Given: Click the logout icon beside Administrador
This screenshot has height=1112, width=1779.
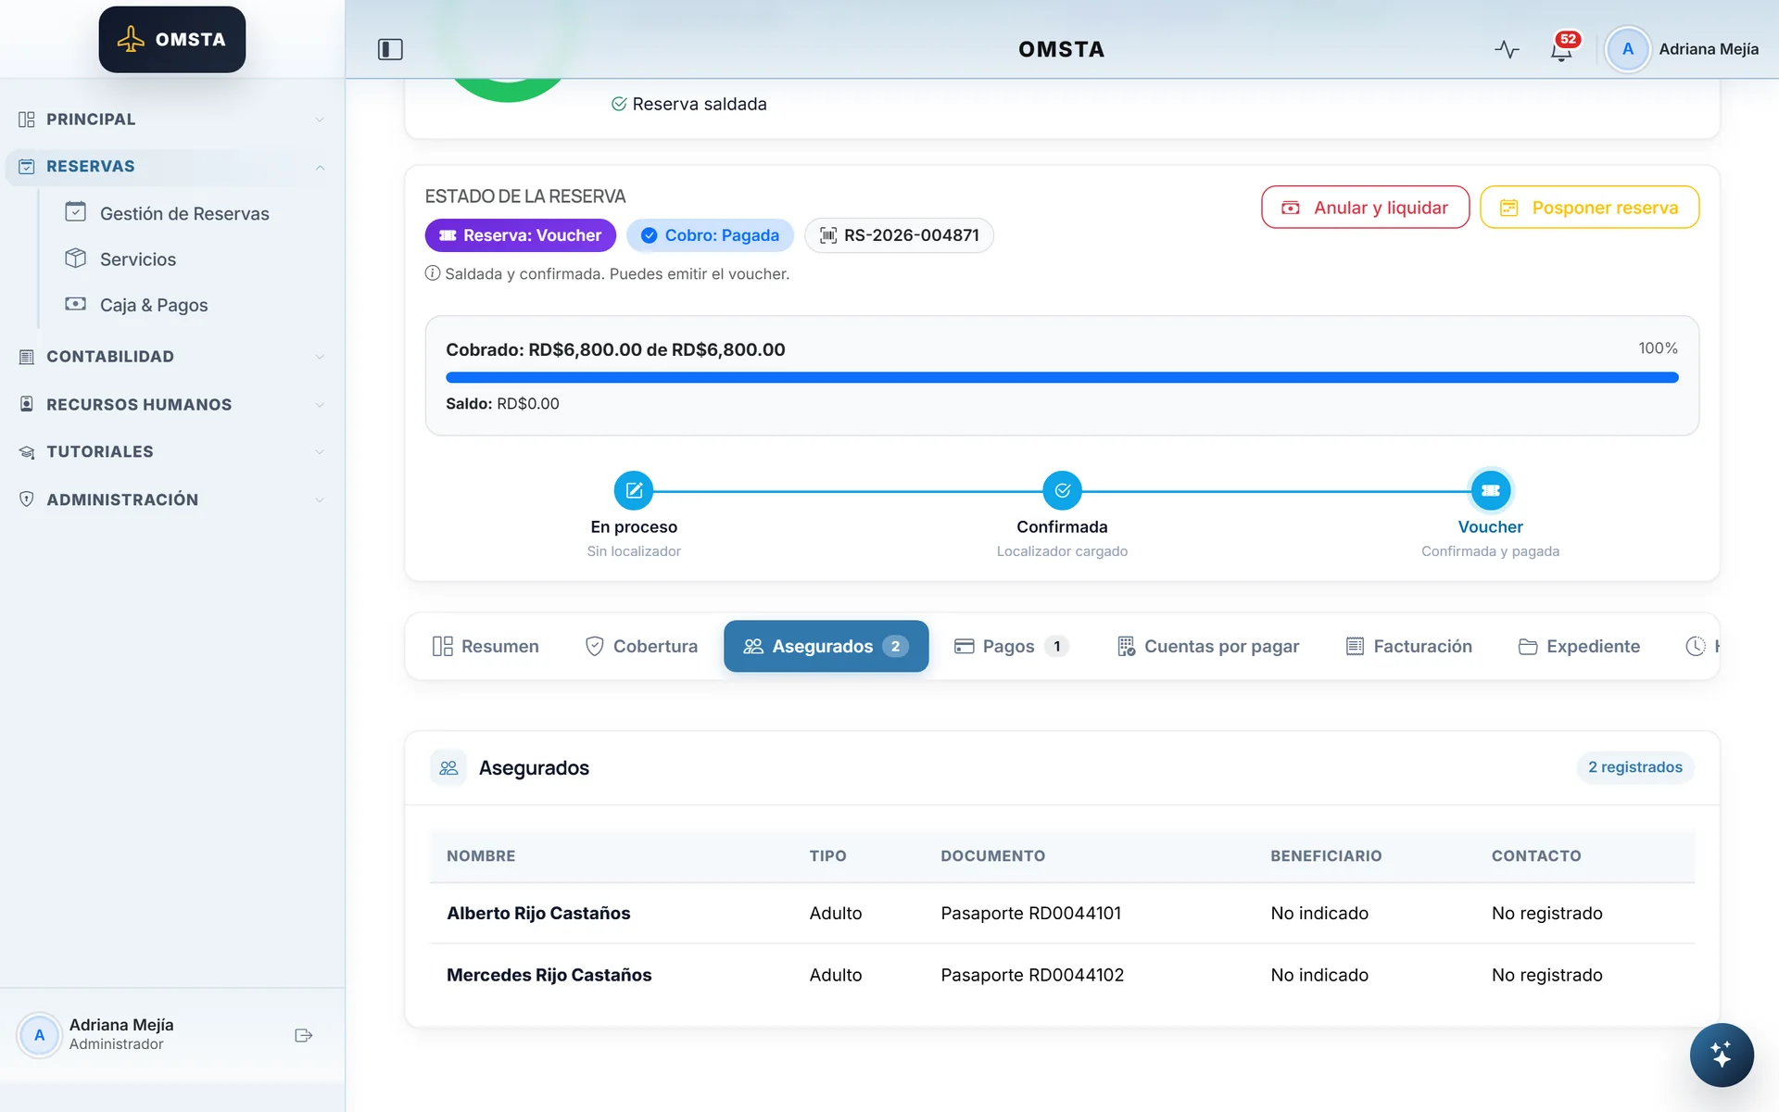Looking at the screenshot, I should pos(303,1035).
